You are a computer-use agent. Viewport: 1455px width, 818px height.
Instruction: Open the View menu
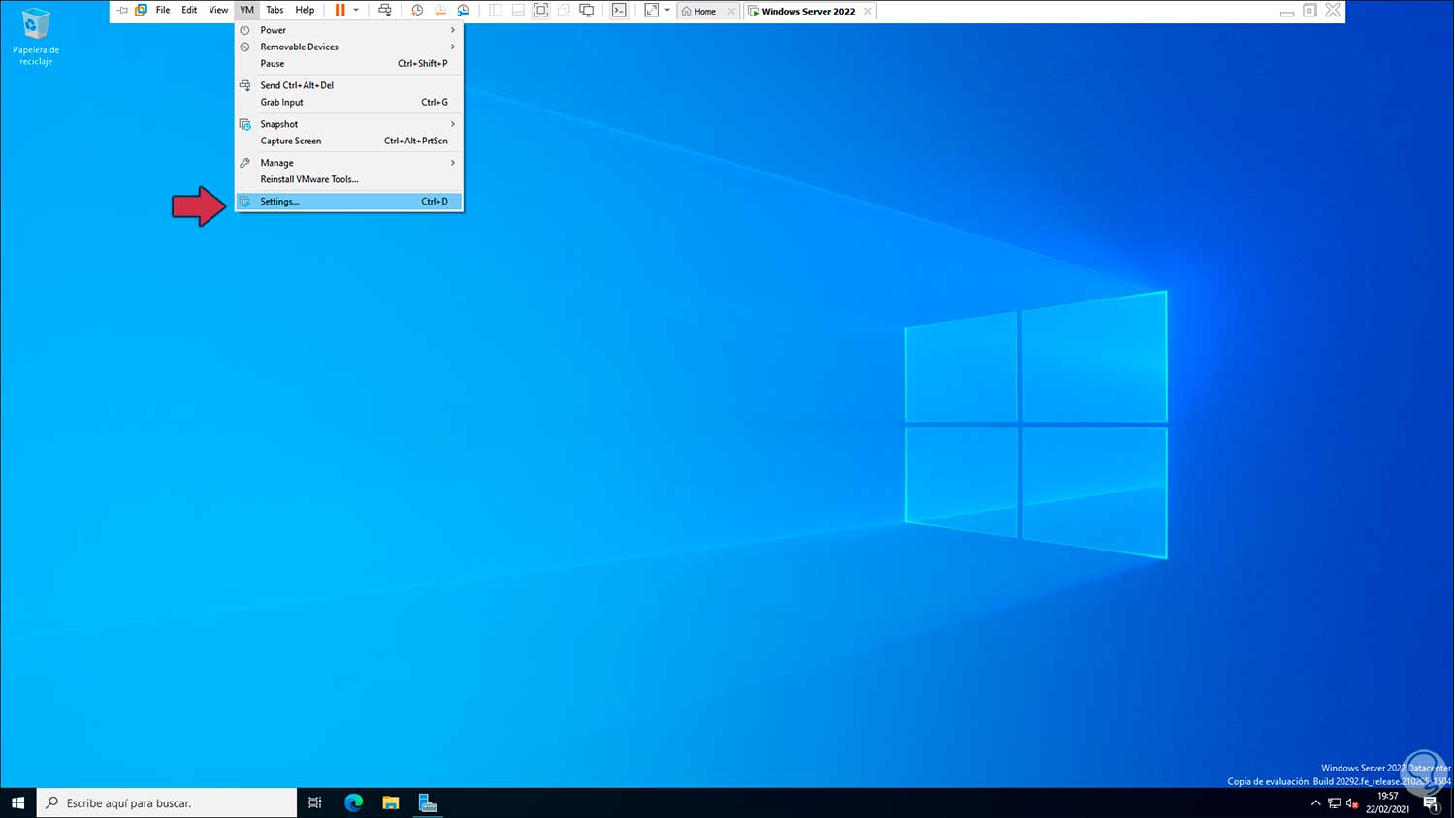[218, 11]
